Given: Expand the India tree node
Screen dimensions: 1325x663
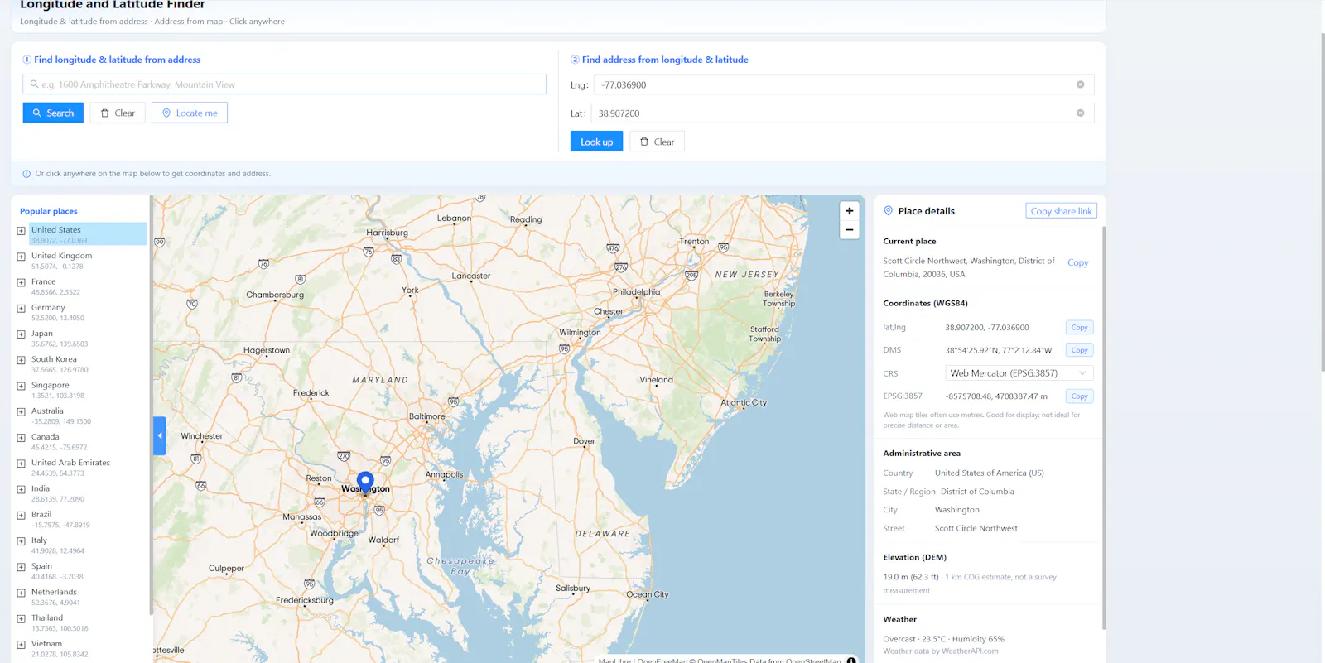Looking at the screenshot, I should (22, 489).
